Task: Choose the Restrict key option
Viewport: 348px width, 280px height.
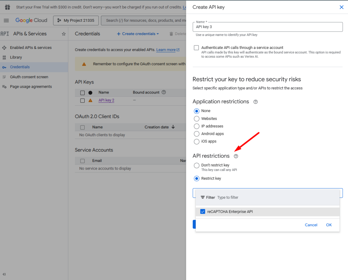Action: click(x=197, y=179)
